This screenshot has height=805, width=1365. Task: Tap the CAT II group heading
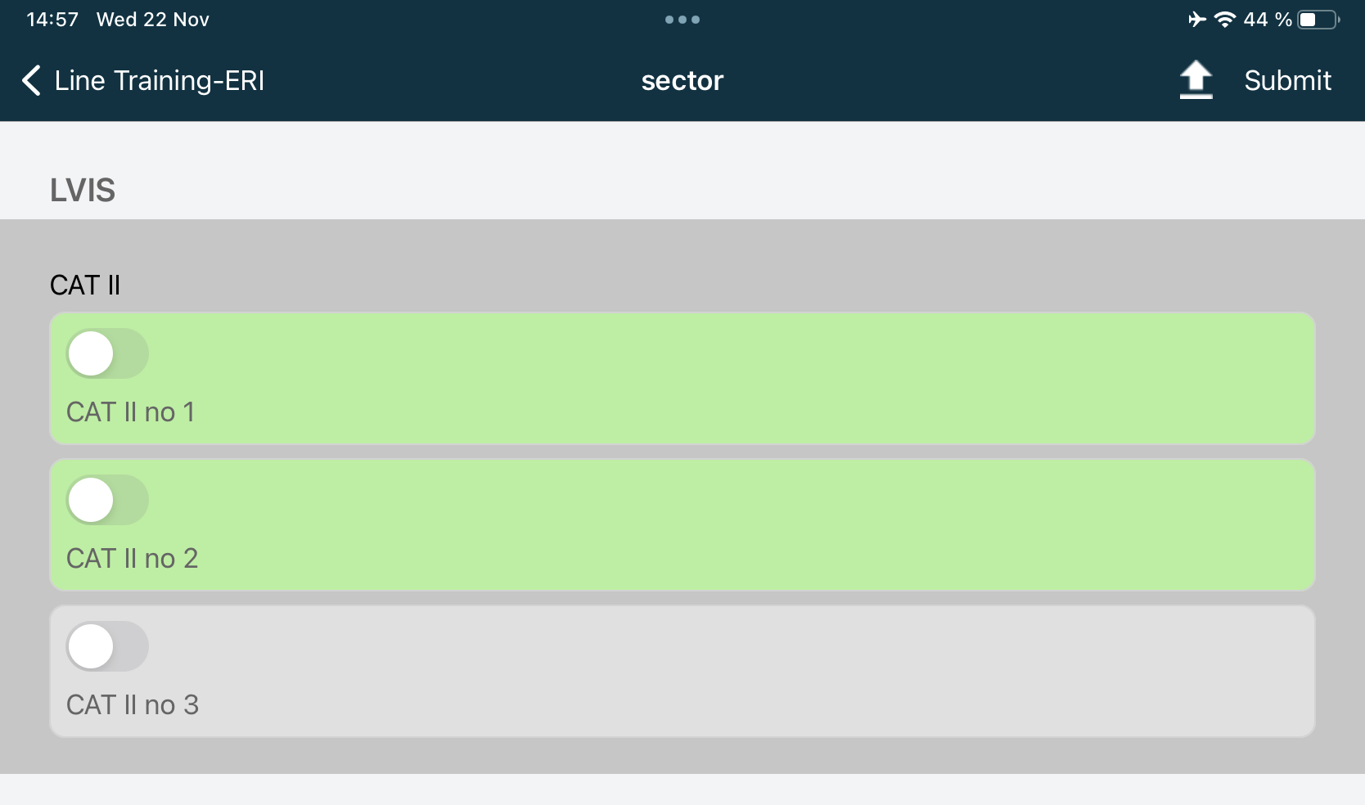click(x=85, y=286)
